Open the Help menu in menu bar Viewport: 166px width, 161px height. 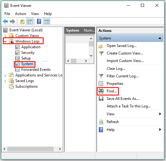(x=48, y=14)
